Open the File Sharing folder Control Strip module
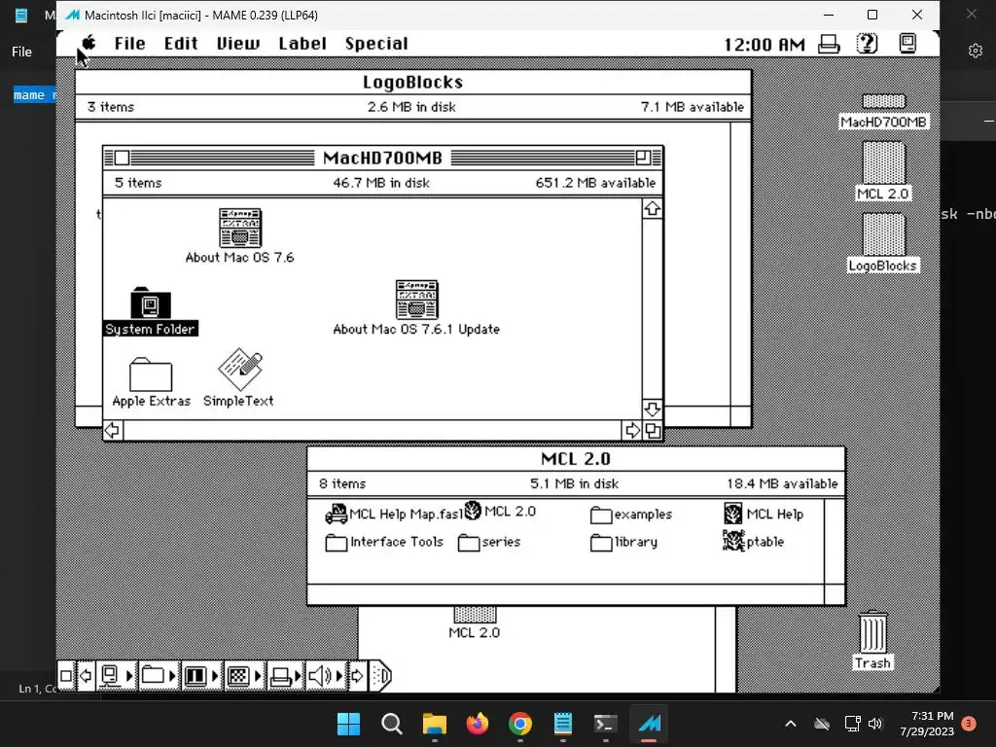 tap(159, 676)
